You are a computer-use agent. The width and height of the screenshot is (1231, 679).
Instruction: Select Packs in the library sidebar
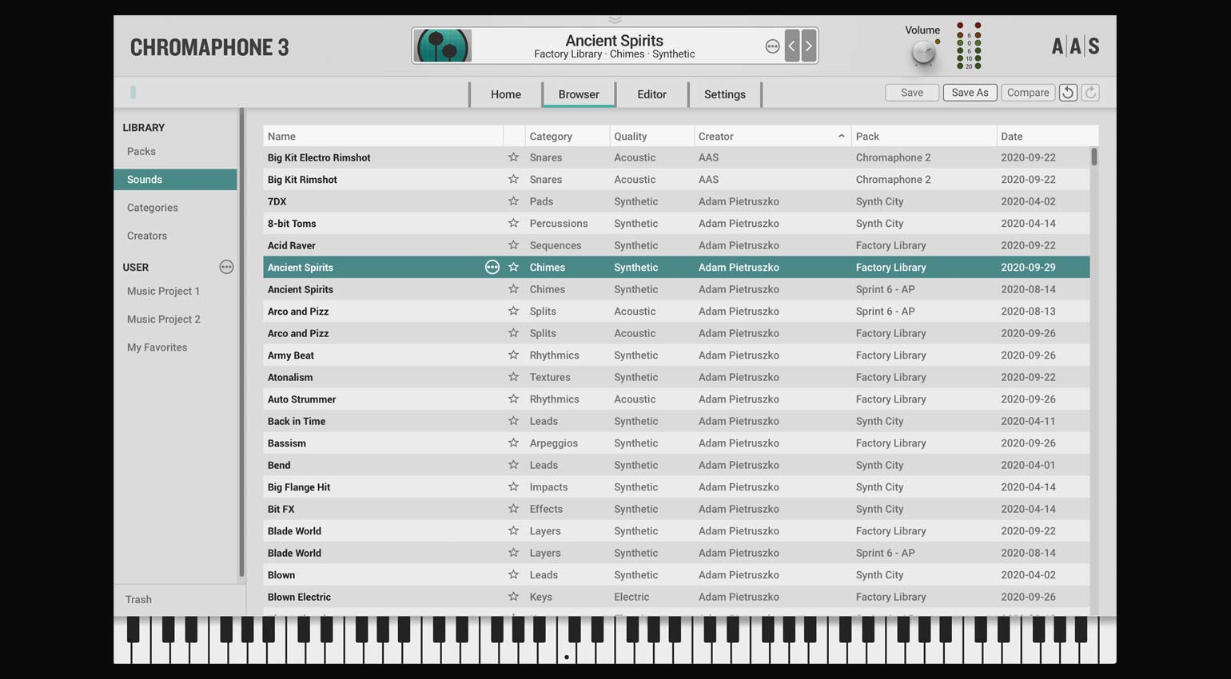tap(175, 151)
